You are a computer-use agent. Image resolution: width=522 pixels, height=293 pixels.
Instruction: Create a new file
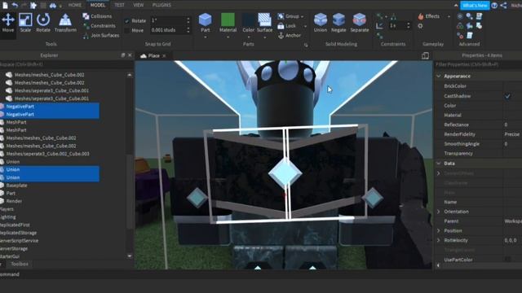pyautogui.click(x=5, y=5)
